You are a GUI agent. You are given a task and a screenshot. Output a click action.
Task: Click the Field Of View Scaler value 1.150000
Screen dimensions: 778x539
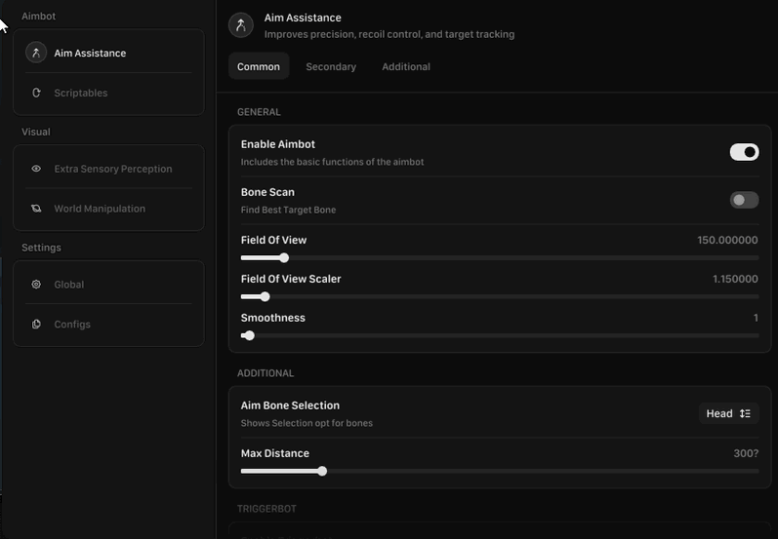[734, 279]
